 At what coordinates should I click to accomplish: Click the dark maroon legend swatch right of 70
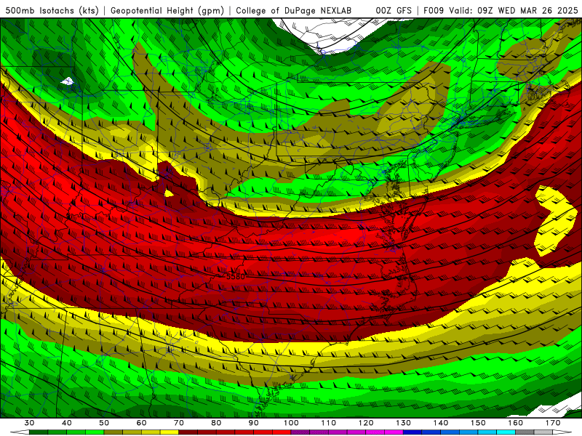point(188,432)
